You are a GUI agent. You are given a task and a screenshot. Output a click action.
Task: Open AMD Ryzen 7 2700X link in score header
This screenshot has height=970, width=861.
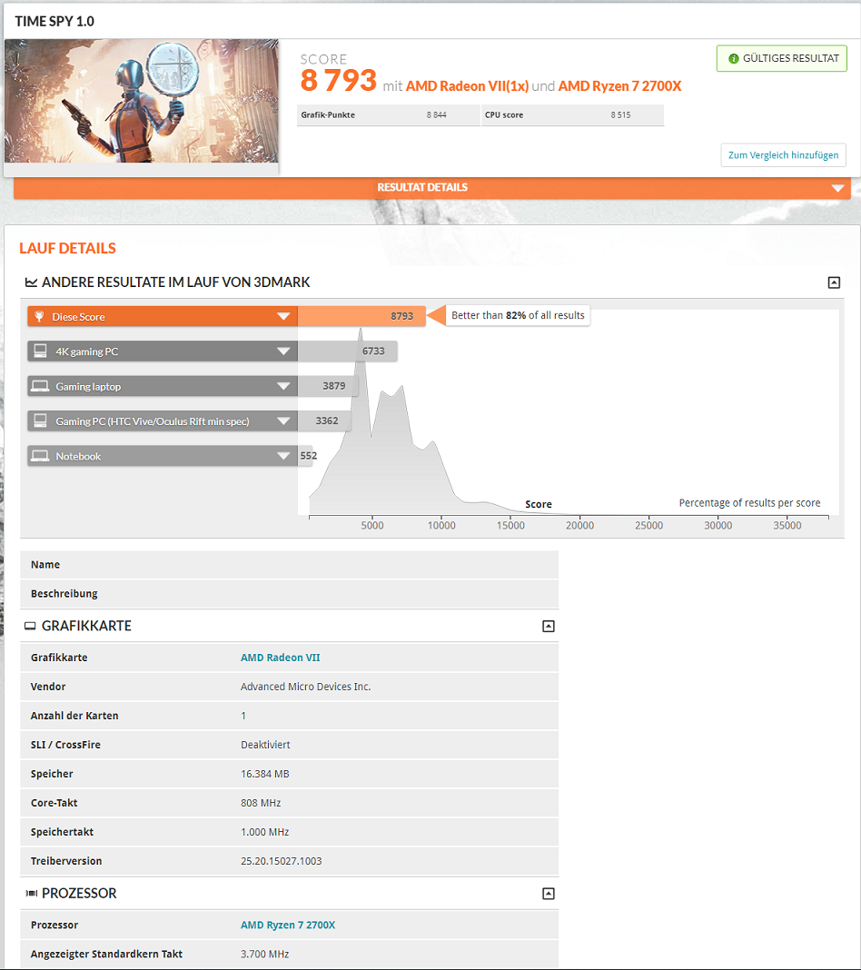(x=619, y=86)
